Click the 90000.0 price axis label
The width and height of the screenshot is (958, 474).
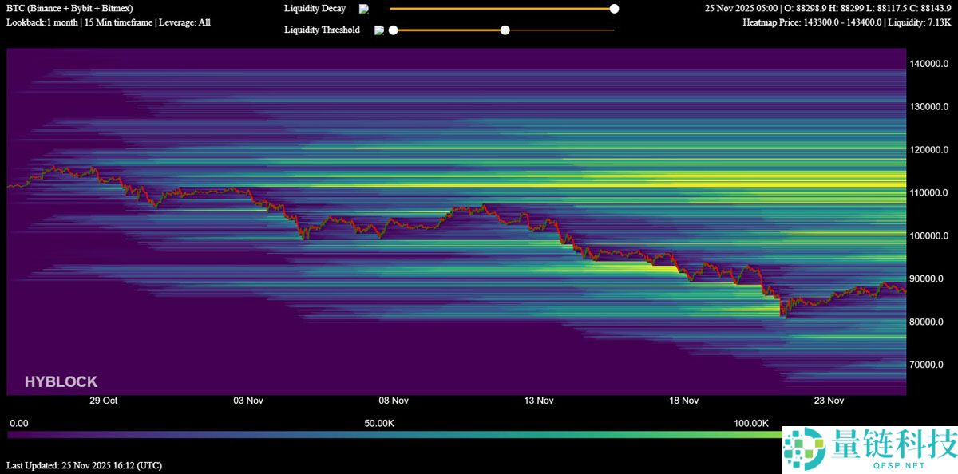click(x=929, y=279)
